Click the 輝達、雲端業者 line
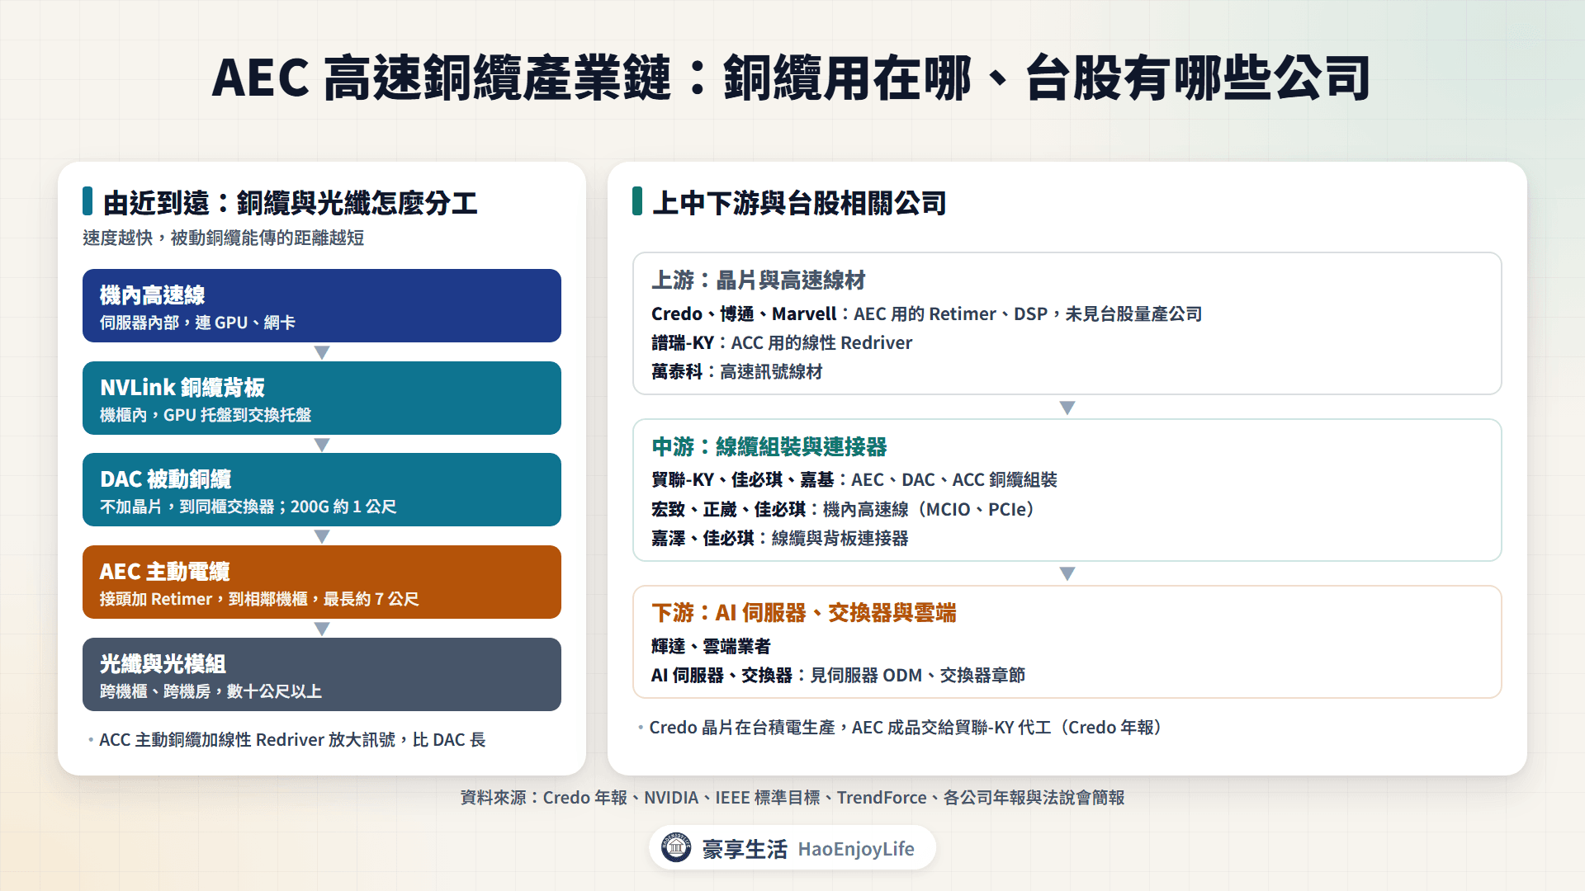The height and width of the screenshot is (891, 1585). 711,647
